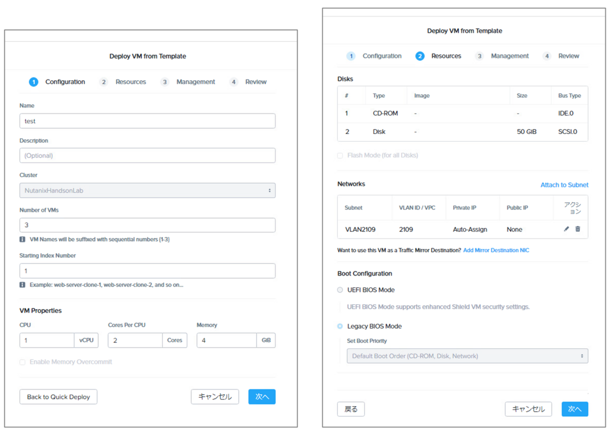
Task: Select UEFI BIOS Mode radio button
Action: point(340,290)
